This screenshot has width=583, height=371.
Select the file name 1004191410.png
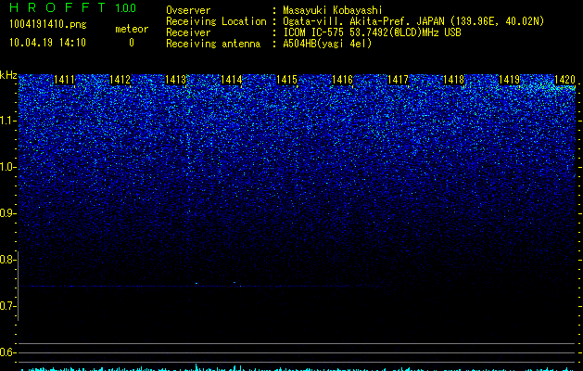pos(48,25)
